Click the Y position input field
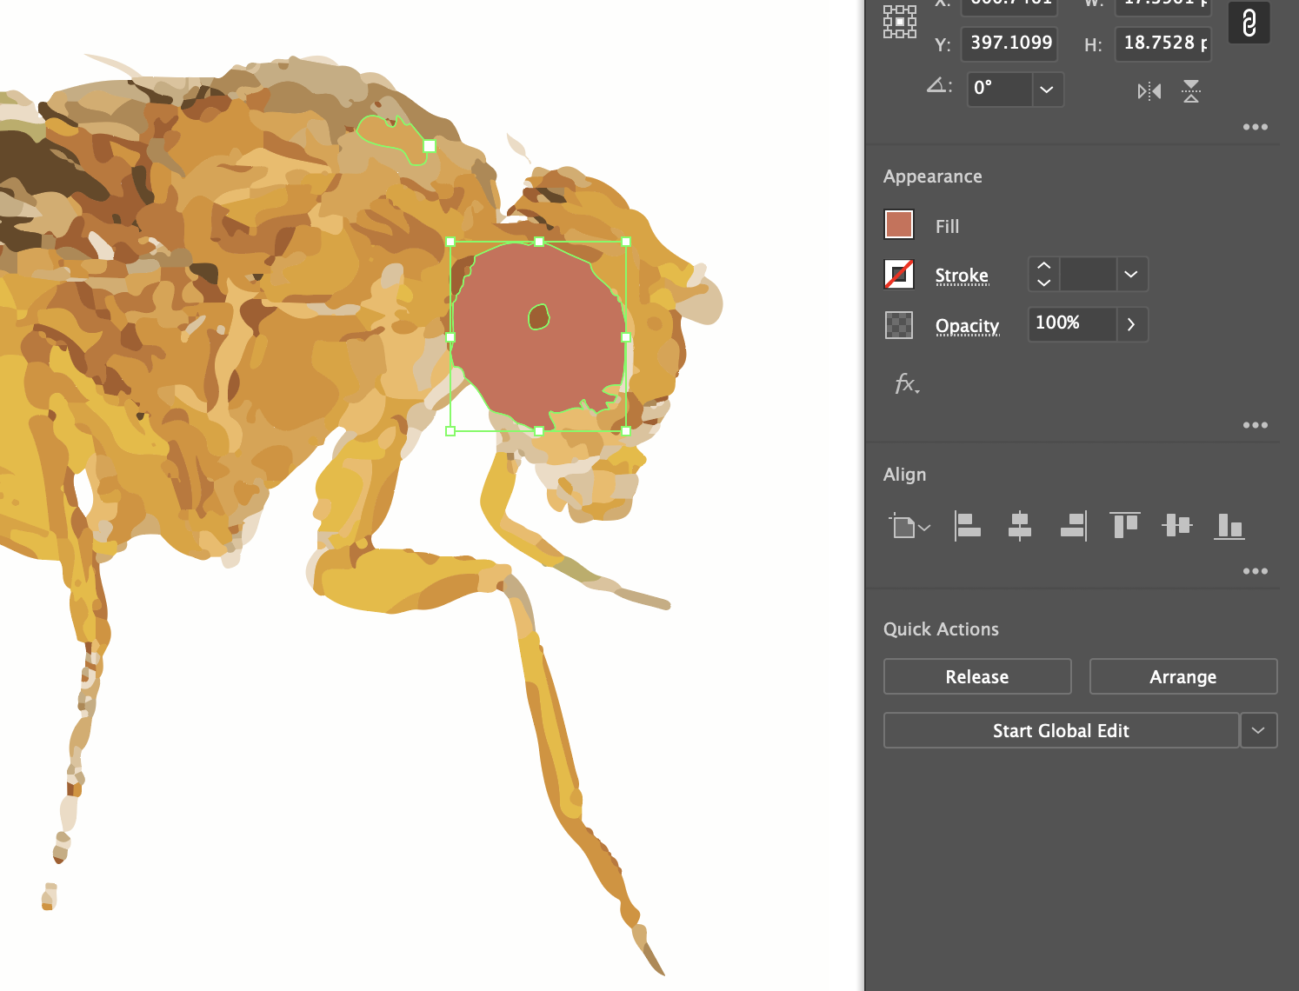1299x991 pixels. tap(1009, 43)
